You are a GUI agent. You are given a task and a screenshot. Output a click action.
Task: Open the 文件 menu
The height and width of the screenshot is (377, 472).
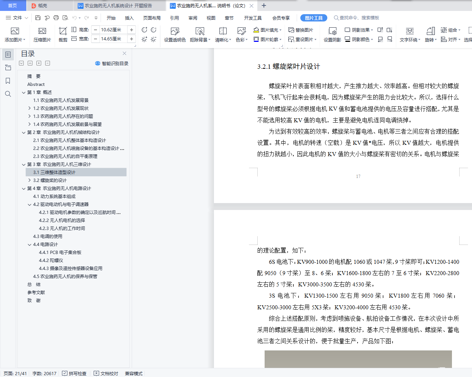(x=17, y=17)
